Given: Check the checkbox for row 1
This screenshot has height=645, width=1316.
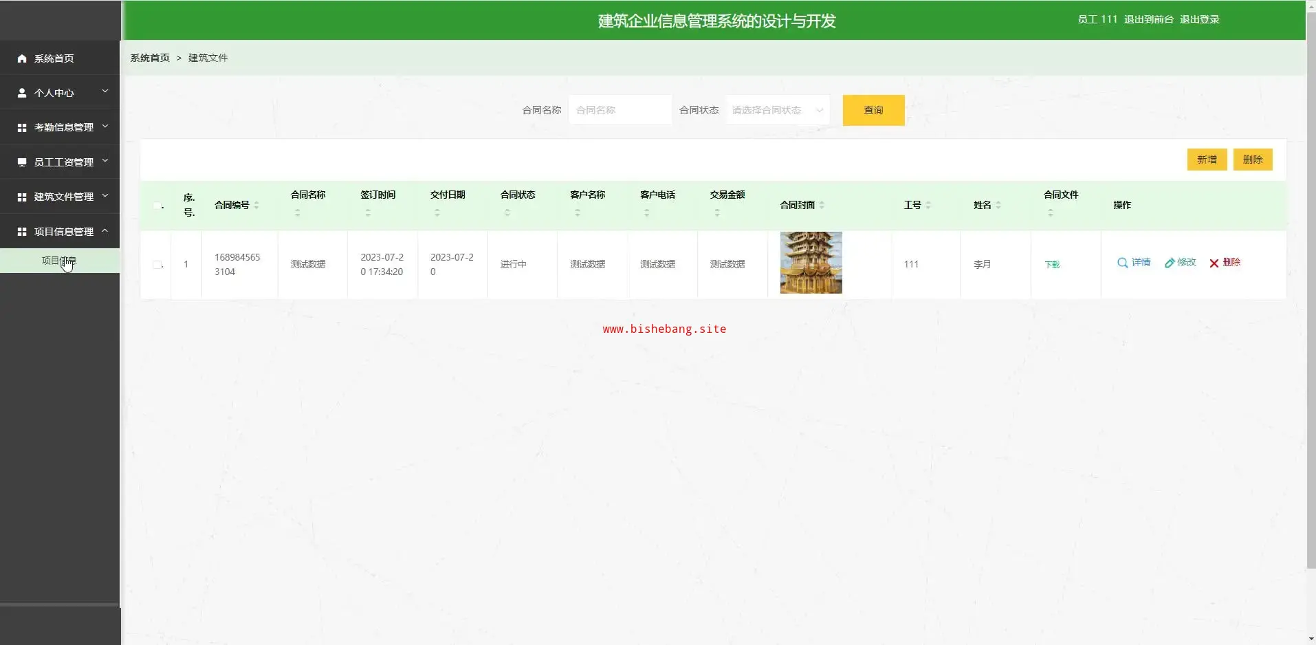Looking at the screenshot, I should (157, 265).
